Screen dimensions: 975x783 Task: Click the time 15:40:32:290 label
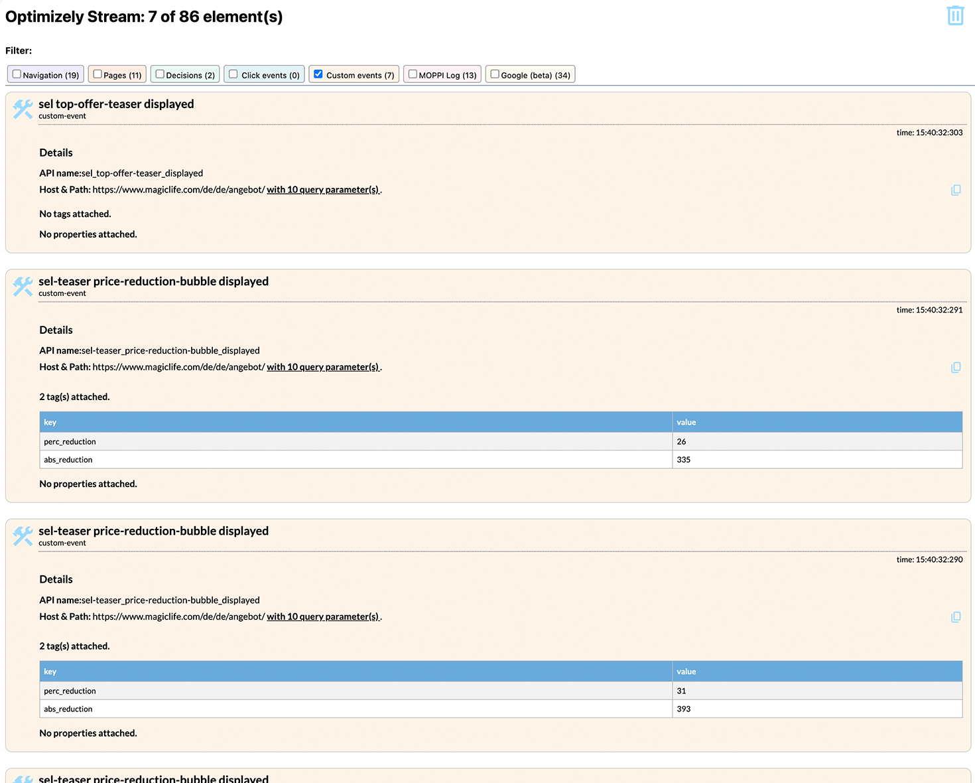pyautogui.click(x=929, y=559)
